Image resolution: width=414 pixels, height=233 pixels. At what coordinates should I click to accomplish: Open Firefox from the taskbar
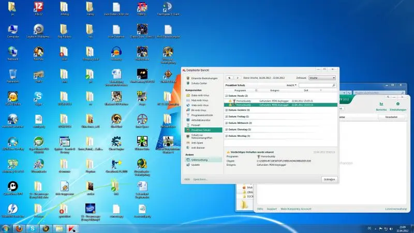19,228
